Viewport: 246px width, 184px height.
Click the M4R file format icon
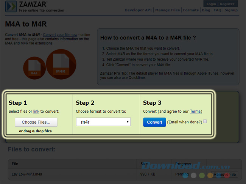(x=61, y=64)
